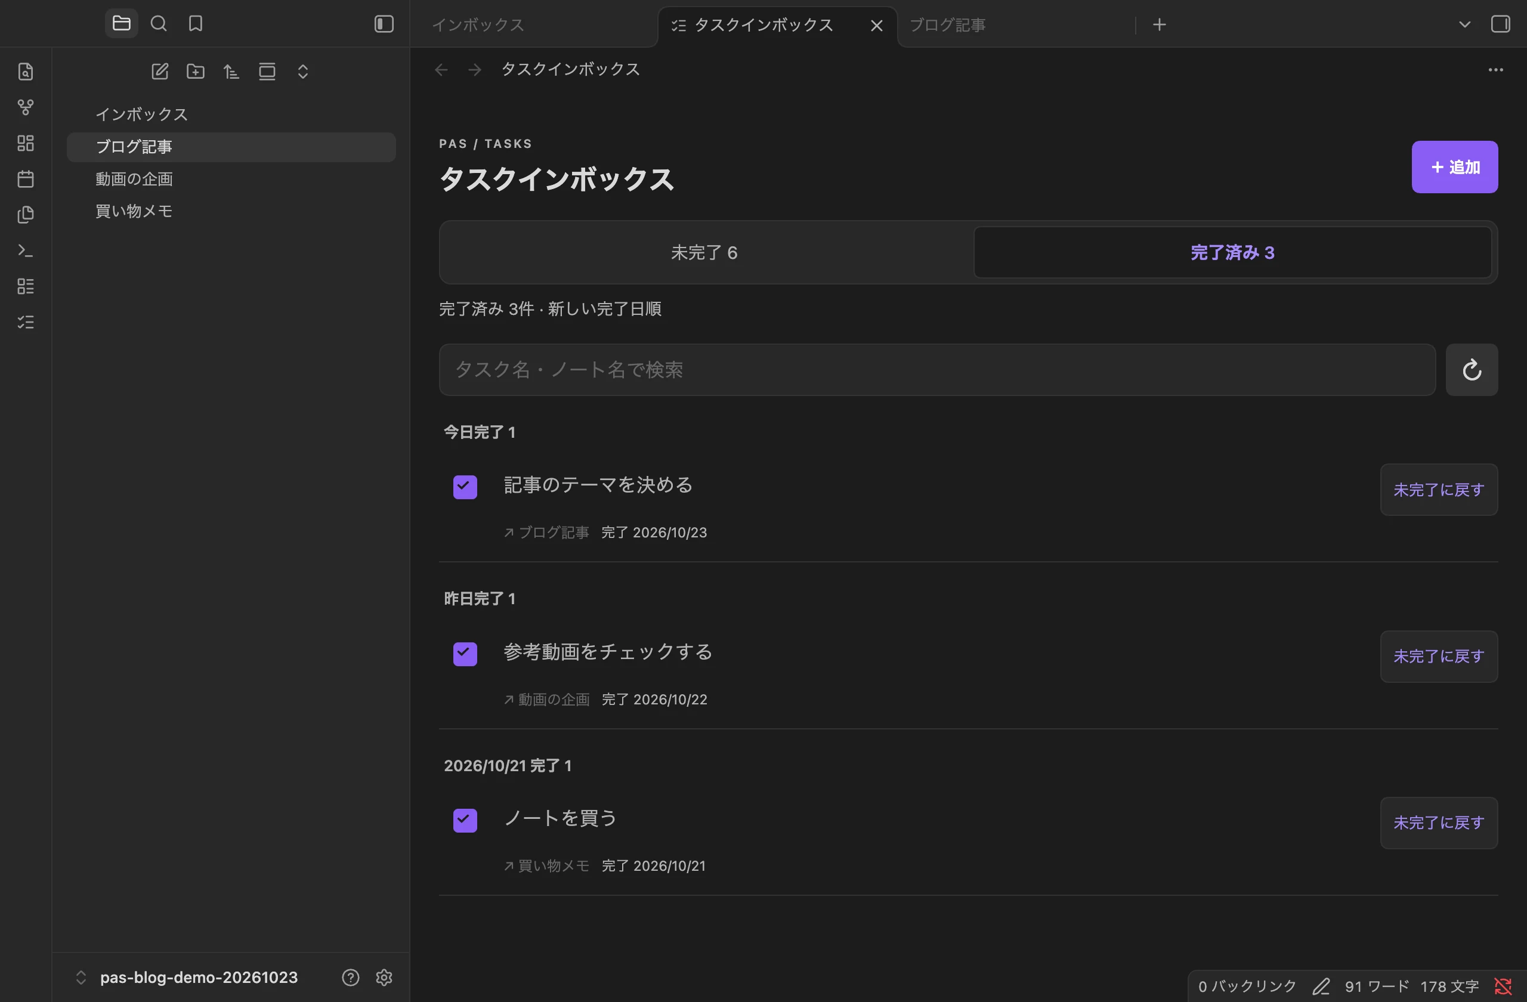1527x1002 pixels.
Task: Switch to the ブログ記事 tab
Action: (1015, 25)
